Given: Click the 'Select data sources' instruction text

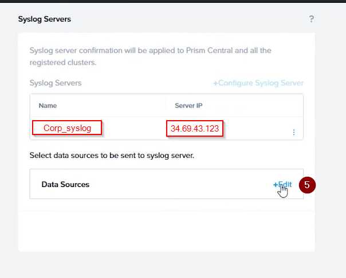Looking at the screenshot, I should click(x=112, y=155).
